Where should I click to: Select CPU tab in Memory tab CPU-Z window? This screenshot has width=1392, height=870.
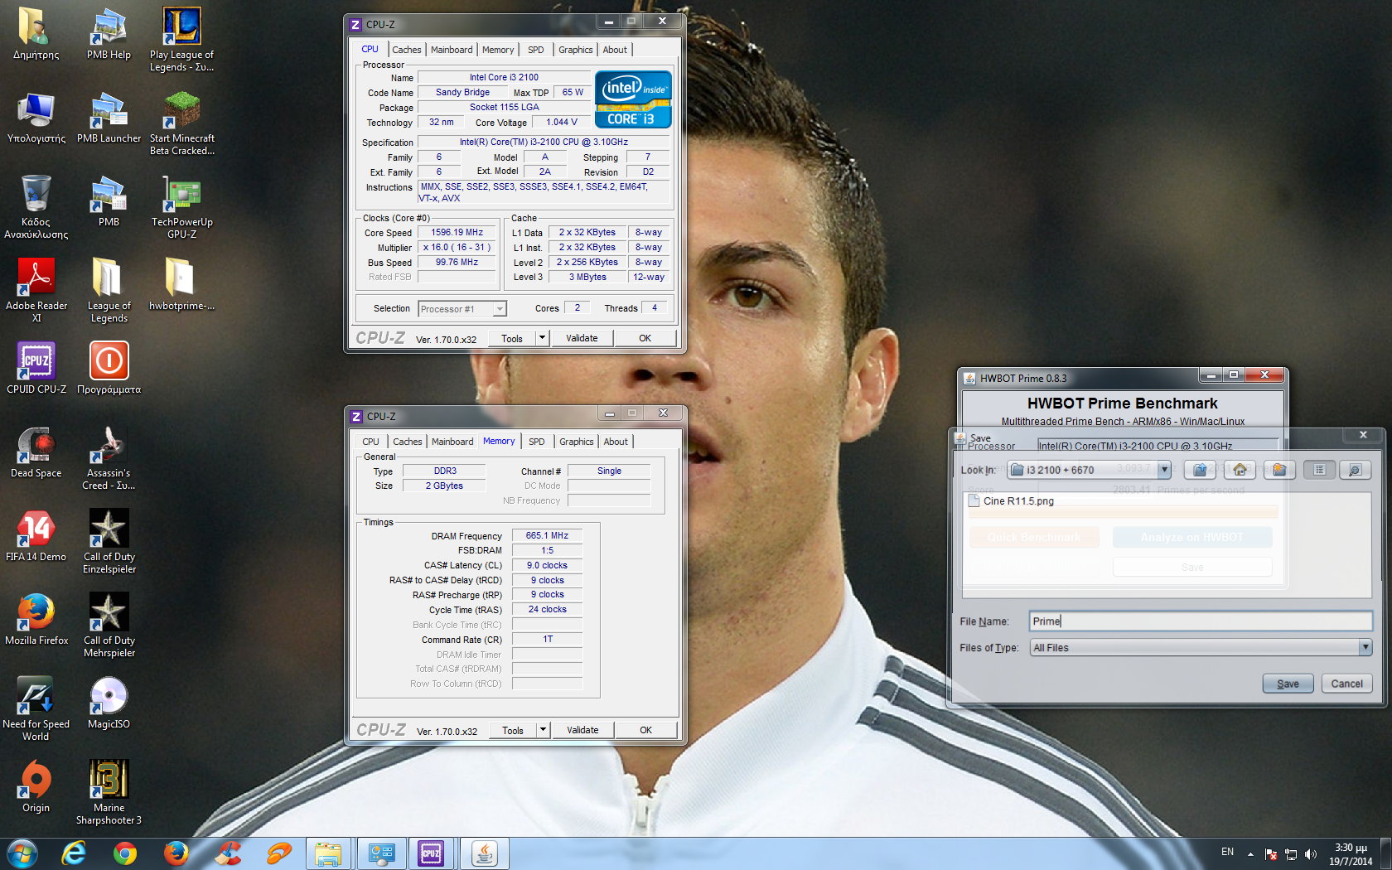(370, 442)
